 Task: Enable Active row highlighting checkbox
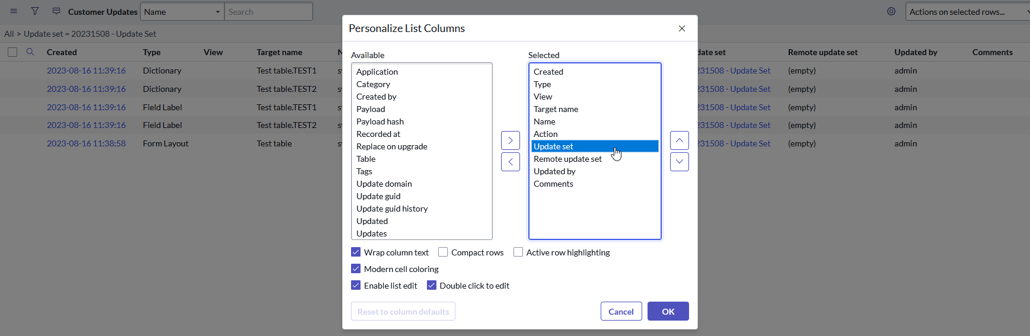point(518,252)
